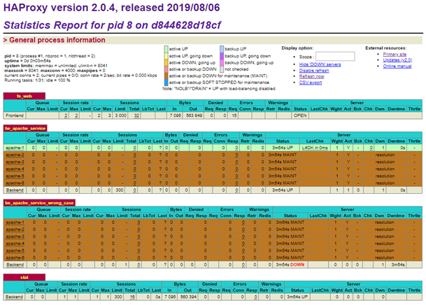Screen dimensions: 426x305
Task: Click the '560 394' bytes out value
Action: click(188, 297)
